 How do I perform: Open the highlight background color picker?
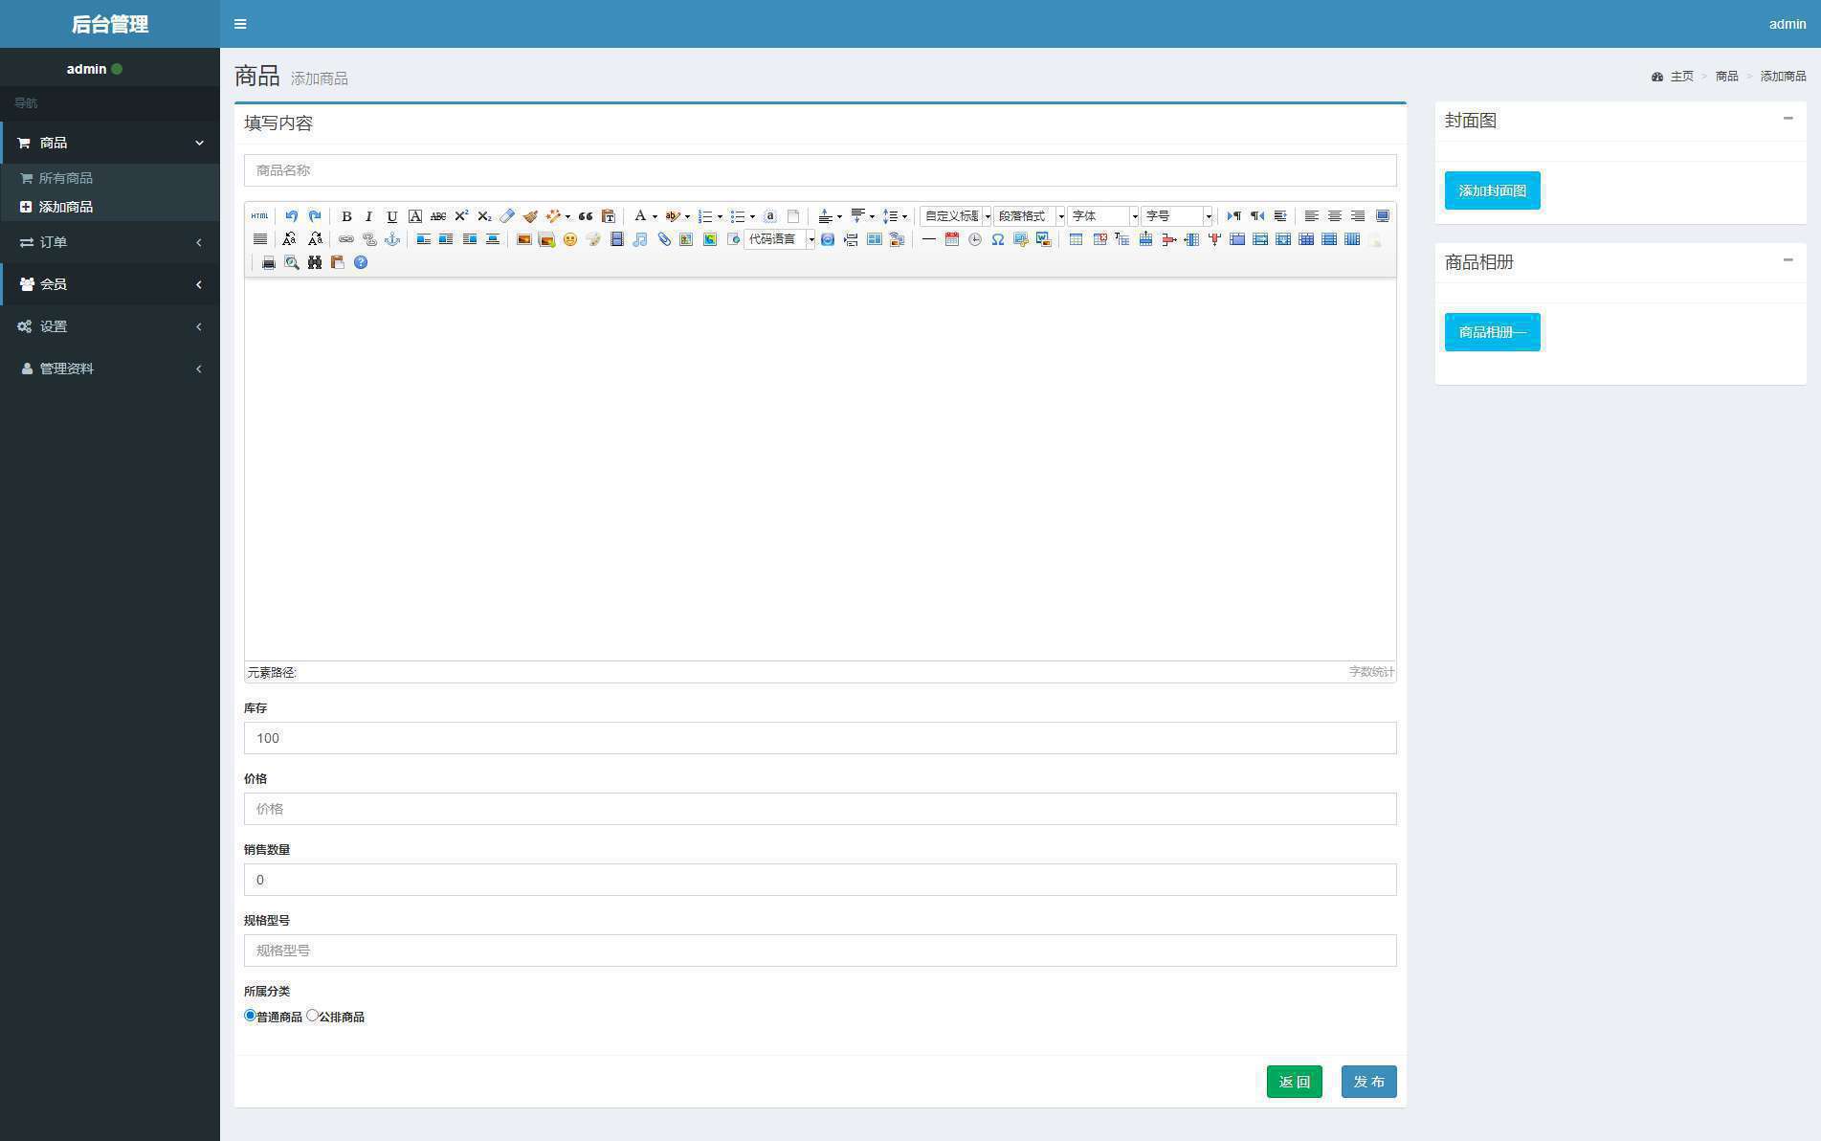674,216
